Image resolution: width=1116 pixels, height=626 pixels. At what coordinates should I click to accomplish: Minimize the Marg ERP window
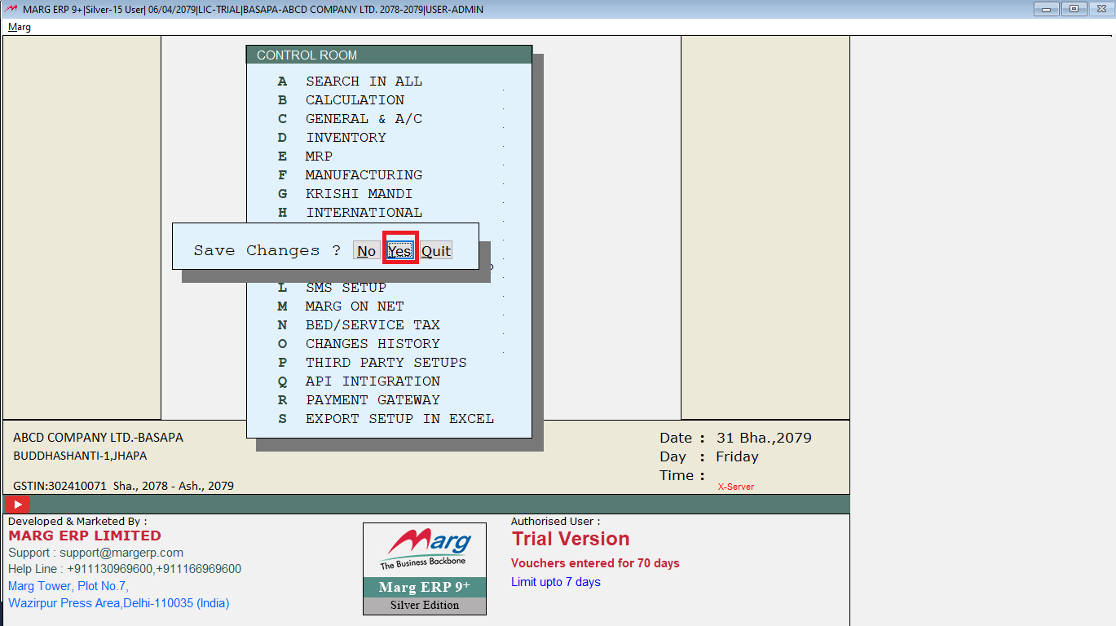click(1046, 9)
